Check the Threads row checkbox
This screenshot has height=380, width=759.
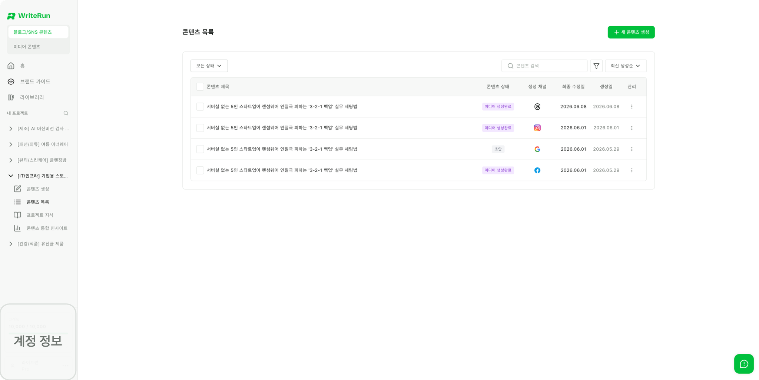tap(200, 107)
